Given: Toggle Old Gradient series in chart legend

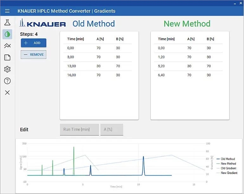Looking at the screenshot, I should click(x=227, y=168).
